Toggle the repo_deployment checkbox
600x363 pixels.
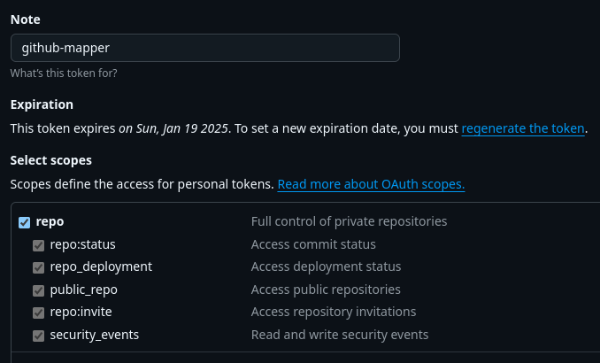tap(39, 267)
